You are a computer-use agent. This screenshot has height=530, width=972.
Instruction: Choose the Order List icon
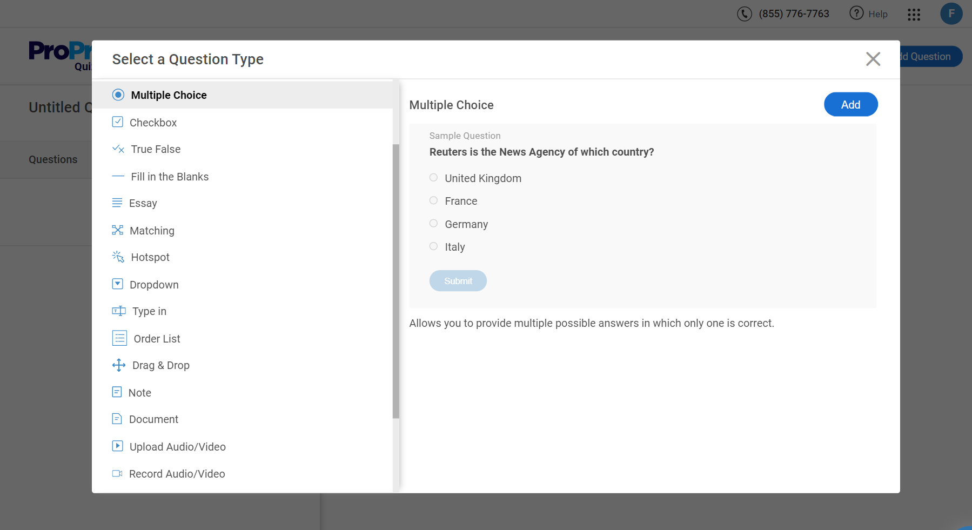(119, 338)
